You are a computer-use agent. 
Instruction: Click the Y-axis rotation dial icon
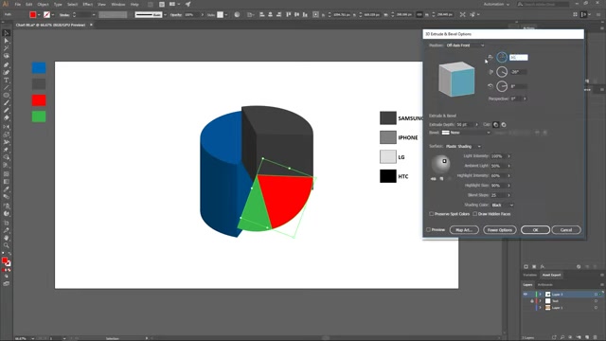(502, 72)
